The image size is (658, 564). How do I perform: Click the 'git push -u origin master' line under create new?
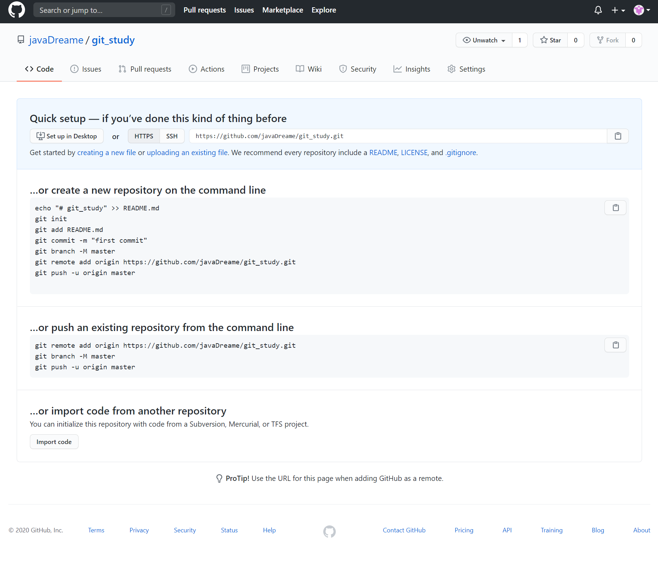click(85, 273)
